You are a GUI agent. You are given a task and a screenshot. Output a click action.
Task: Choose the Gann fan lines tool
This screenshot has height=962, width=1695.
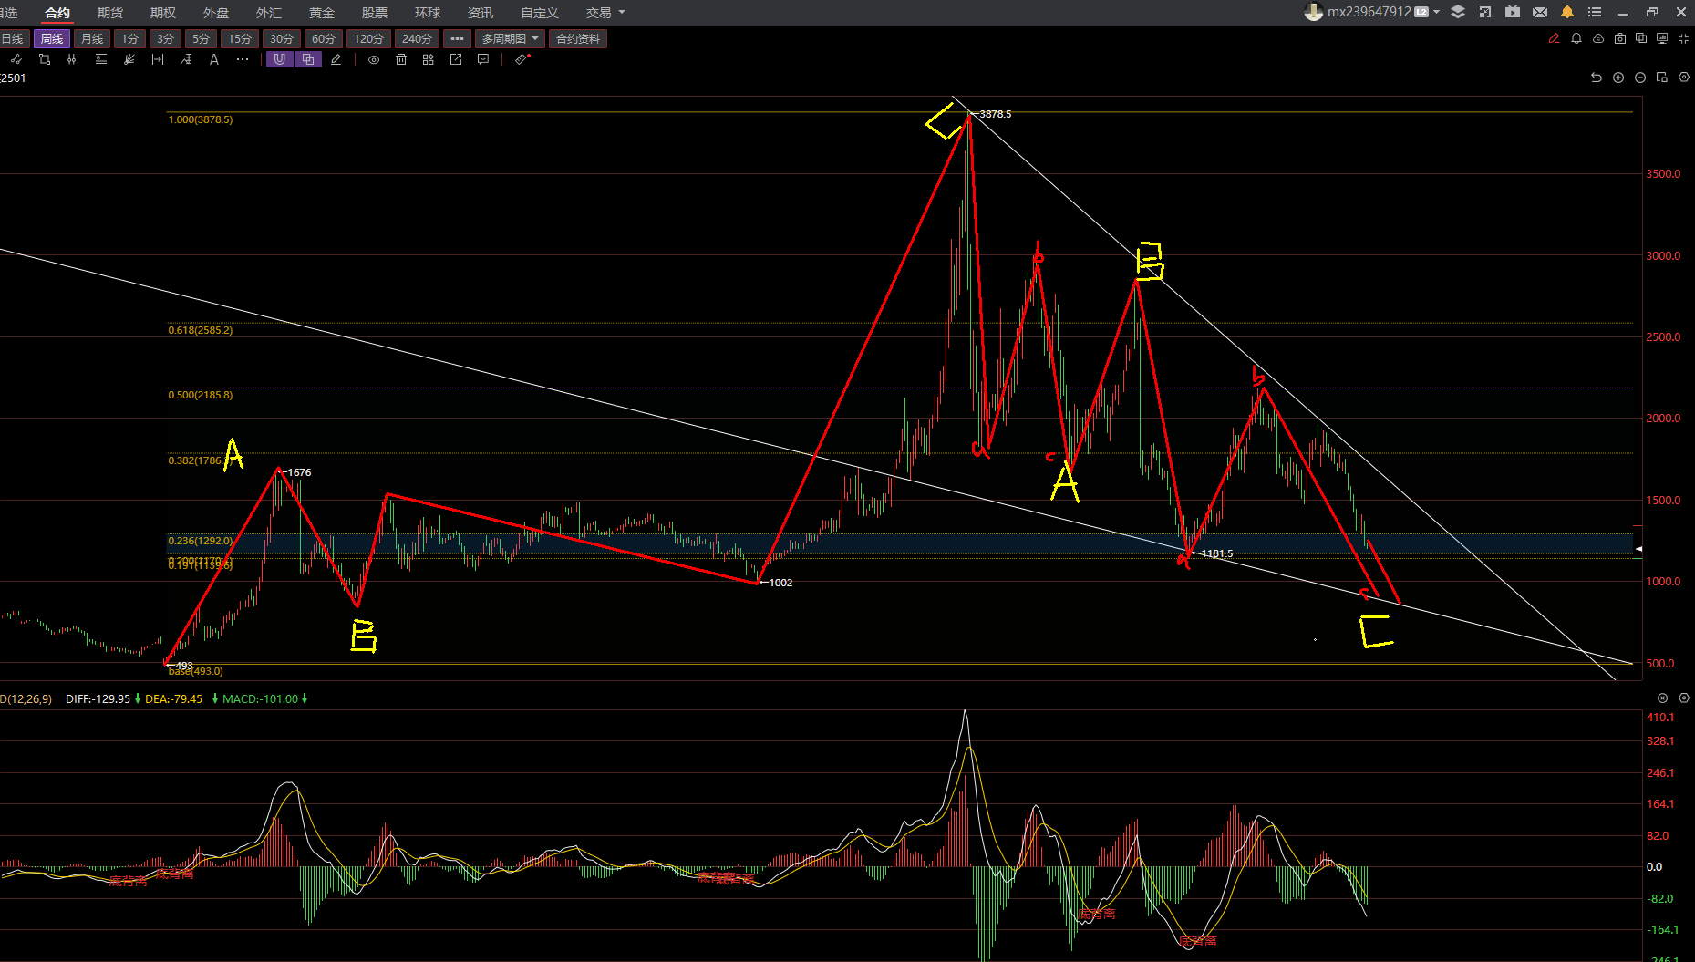pyautogui.click(x=129, y=59)
